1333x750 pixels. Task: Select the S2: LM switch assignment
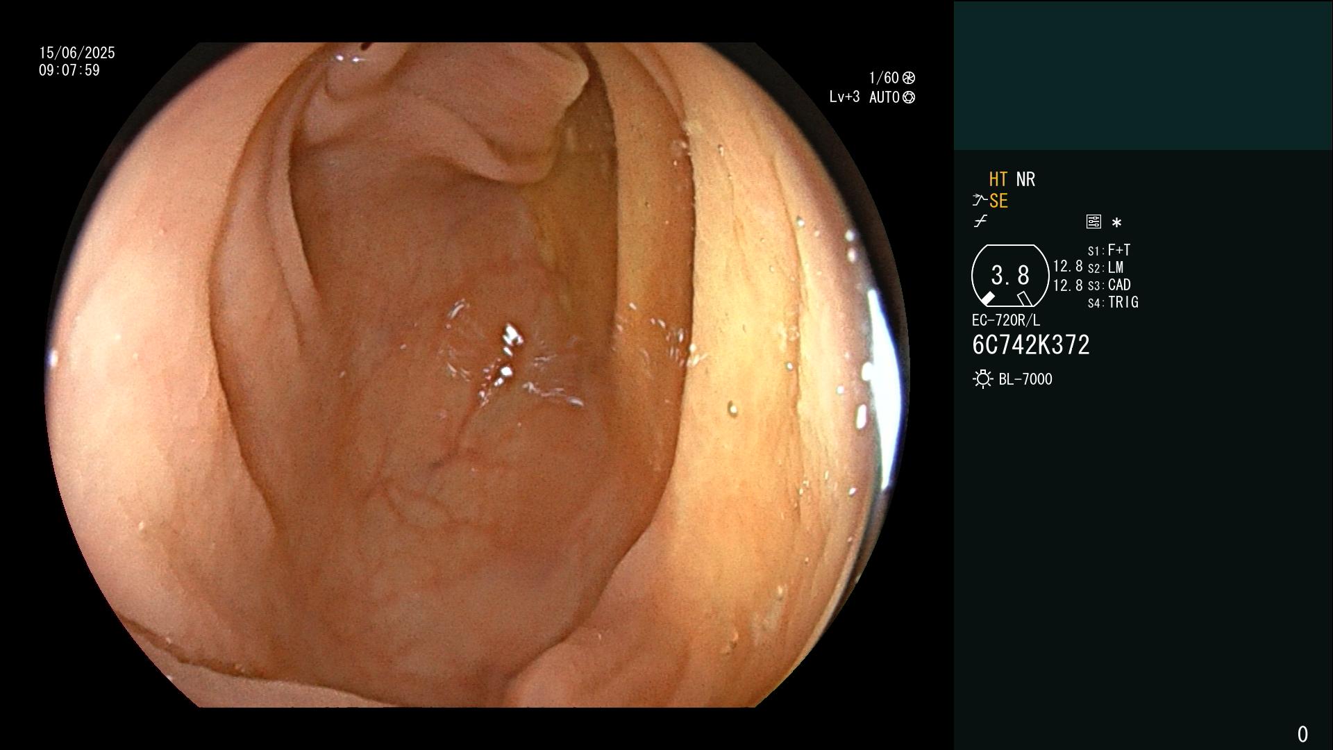tap(1105, 267)
